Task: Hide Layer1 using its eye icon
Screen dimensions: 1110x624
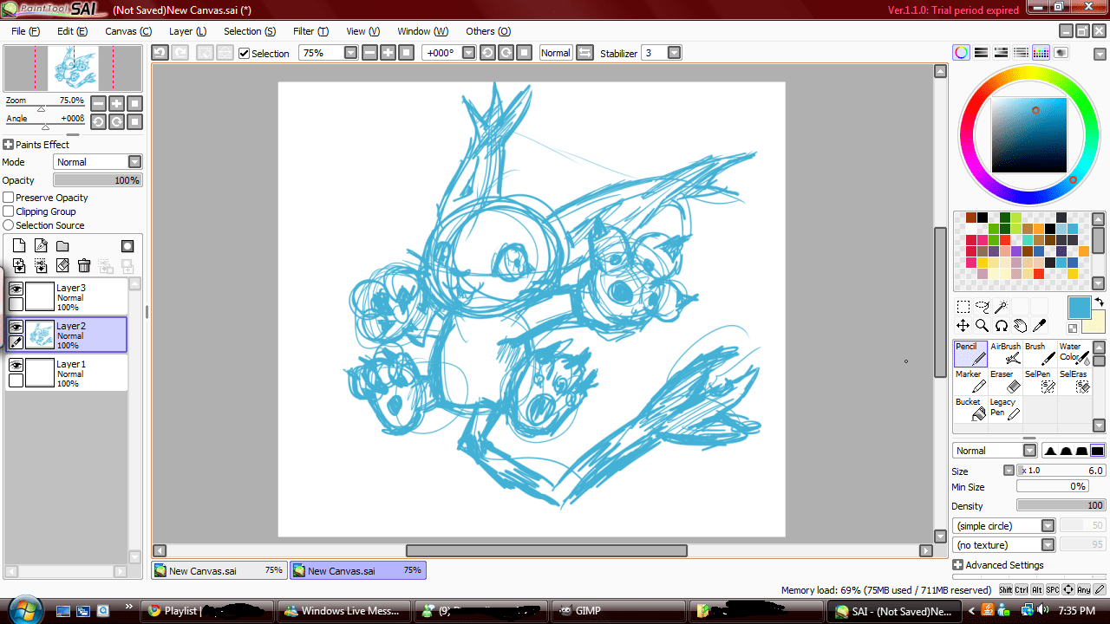Action: pos(16,365)
